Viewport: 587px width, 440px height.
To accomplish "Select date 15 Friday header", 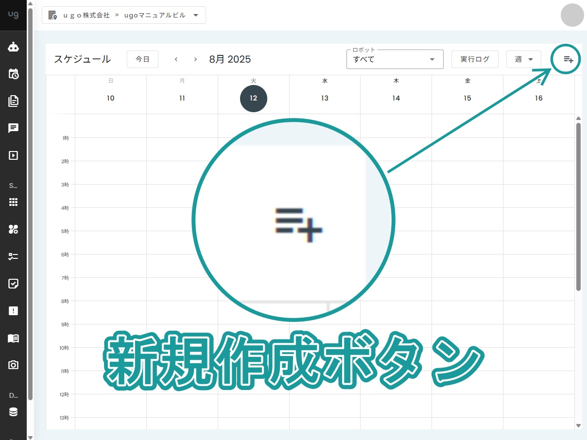I will pos(467,98).
